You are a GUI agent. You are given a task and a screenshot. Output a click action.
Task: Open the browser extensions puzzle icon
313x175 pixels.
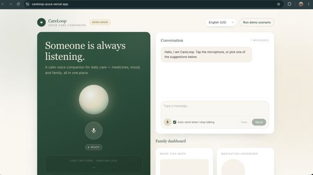[289, 4]
